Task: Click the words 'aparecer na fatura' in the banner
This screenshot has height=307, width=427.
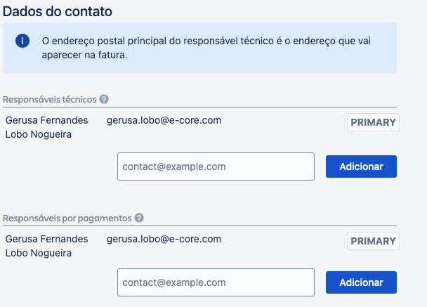Action: (84, 55)
